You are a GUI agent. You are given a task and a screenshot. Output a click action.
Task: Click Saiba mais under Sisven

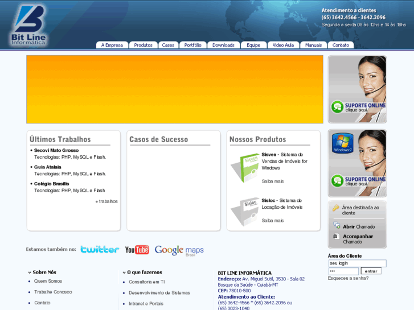(272, 181)
